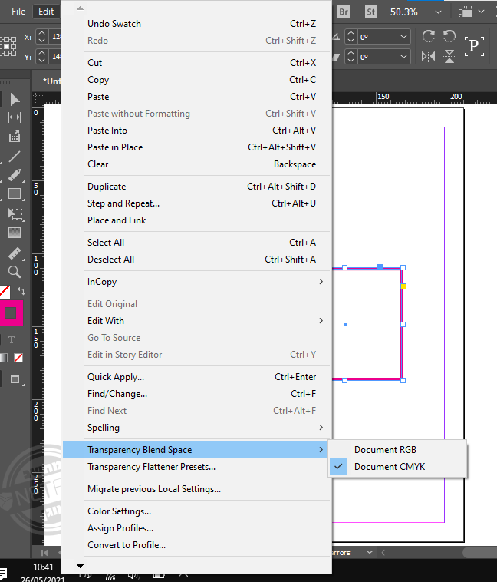
Task: Click the rotation angle stepper arrows
Action: [x=351, y=37]
